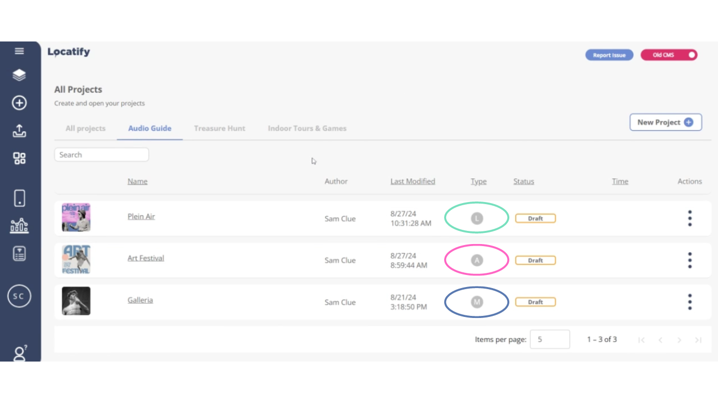Click the help person icon in sidebar
This screenshot has width=718, height=403.
coord(20,353)
